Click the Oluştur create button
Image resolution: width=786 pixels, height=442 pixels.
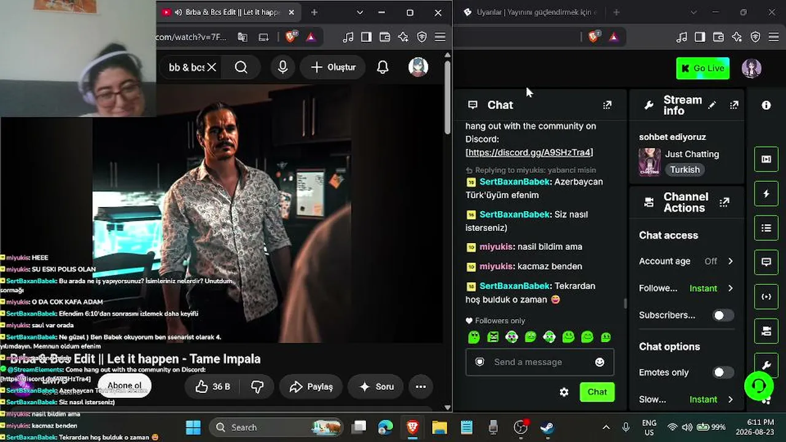(333, 68)
